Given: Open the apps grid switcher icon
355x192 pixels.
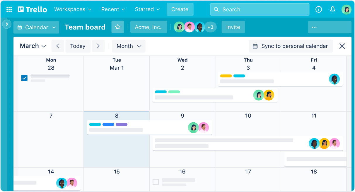Looking at the screenshot, I should point(9,9).
